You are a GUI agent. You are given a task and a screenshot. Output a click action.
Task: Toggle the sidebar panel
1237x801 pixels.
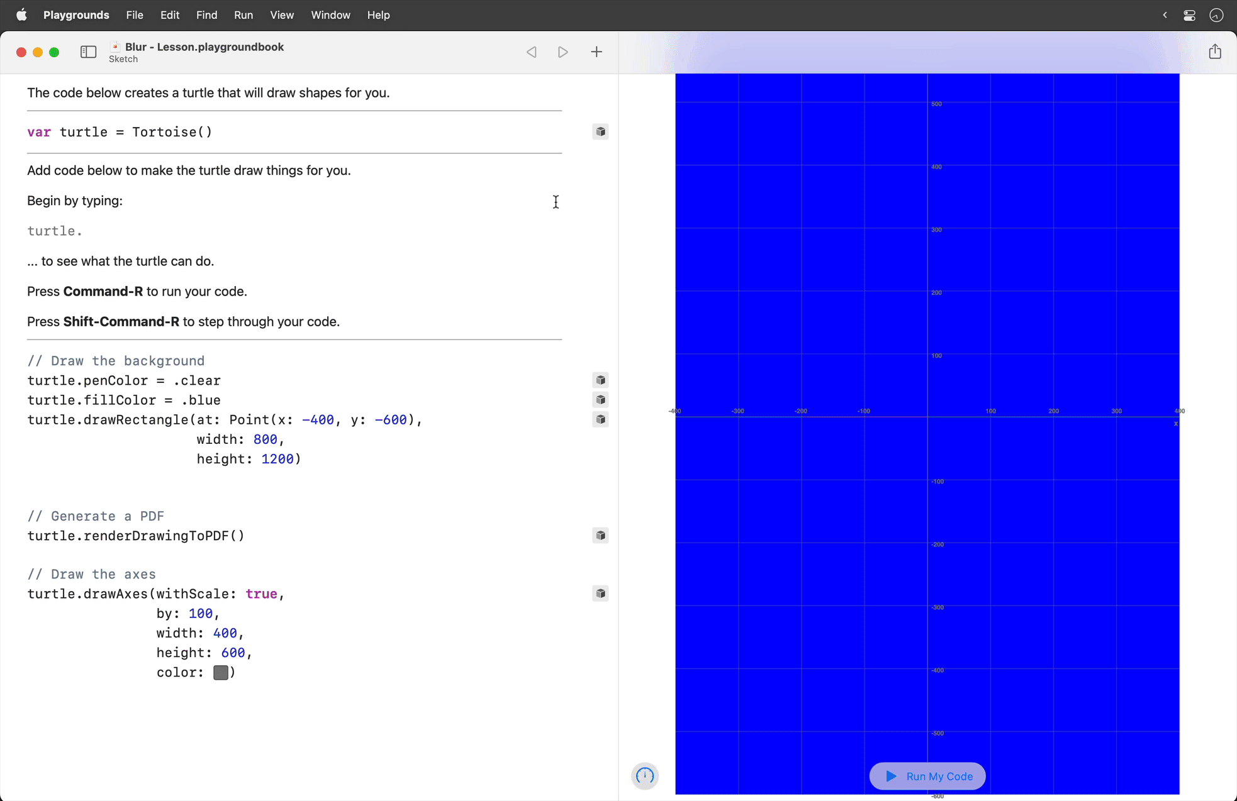88,52
